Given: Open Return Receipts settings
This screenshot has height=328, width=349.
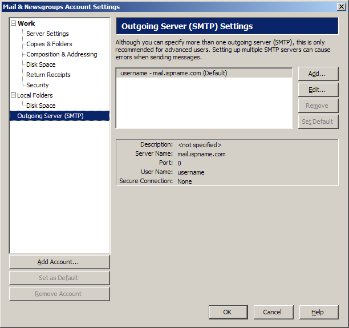Looking at the screenshot, I should pos(48,75).
